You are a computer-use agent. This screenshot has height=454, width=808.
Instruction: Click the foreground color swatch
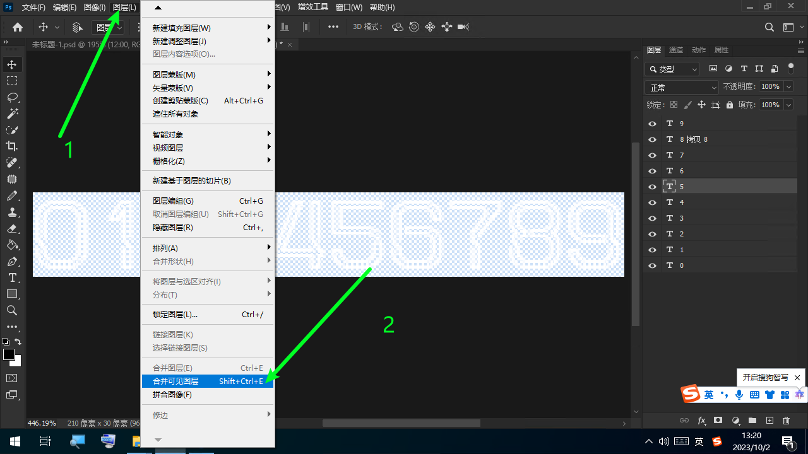tap(9, 354)
